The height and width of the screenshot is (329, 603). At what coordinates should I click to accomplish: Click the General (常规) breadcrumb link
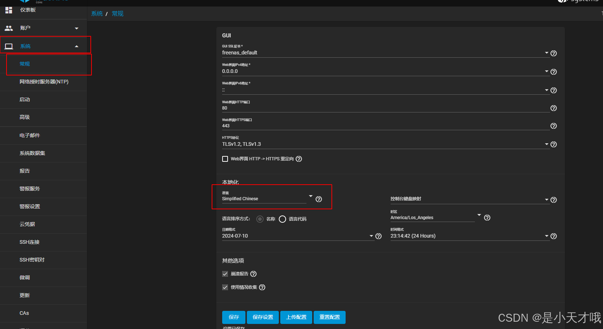coord(118,14)
